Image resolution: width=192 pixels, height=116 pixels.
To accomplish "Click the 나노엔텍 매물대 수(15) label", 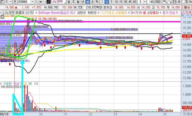I will (18, 12).
